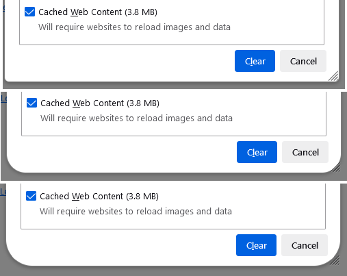Click the resize grip of the middle dialog
This screenshot has width=347, height=276.
[336, 167]
